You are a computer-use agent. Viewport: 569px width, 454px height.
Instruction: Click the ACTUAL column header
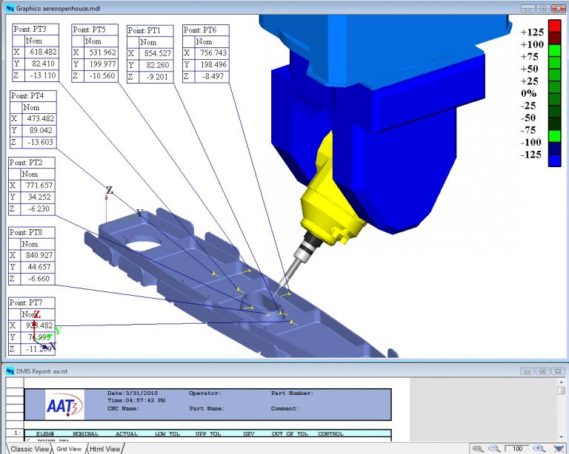[126, 434]
